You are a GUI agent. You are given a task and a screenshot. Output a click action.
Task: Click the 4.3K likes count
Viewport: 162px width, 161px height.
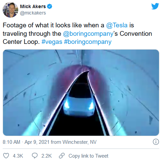click(18, 156)
